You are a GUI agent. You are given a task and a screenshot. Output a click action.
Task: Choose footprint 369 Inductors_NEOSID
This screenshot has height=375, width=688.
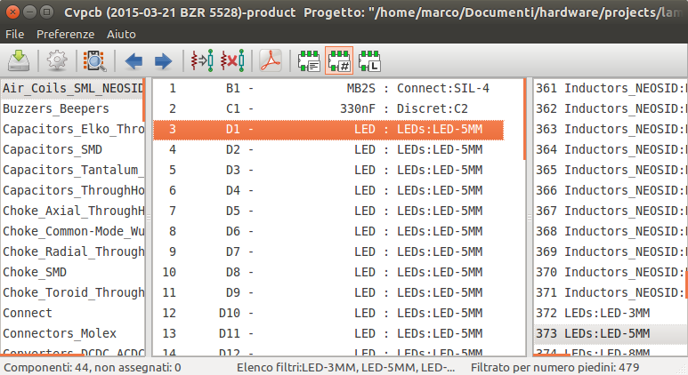pyautogui.click(x=609, y=251)
